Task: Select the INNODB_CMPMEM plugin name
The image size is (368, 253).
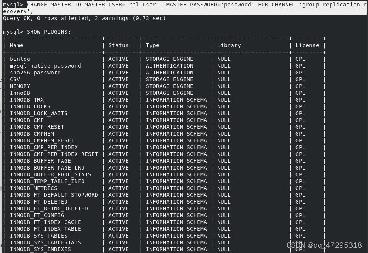Action: click(32, 134)
